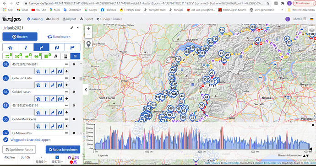Screen dimensions: 316x166
Task: Open location search marker button
Action: click(x=88, y=44)
